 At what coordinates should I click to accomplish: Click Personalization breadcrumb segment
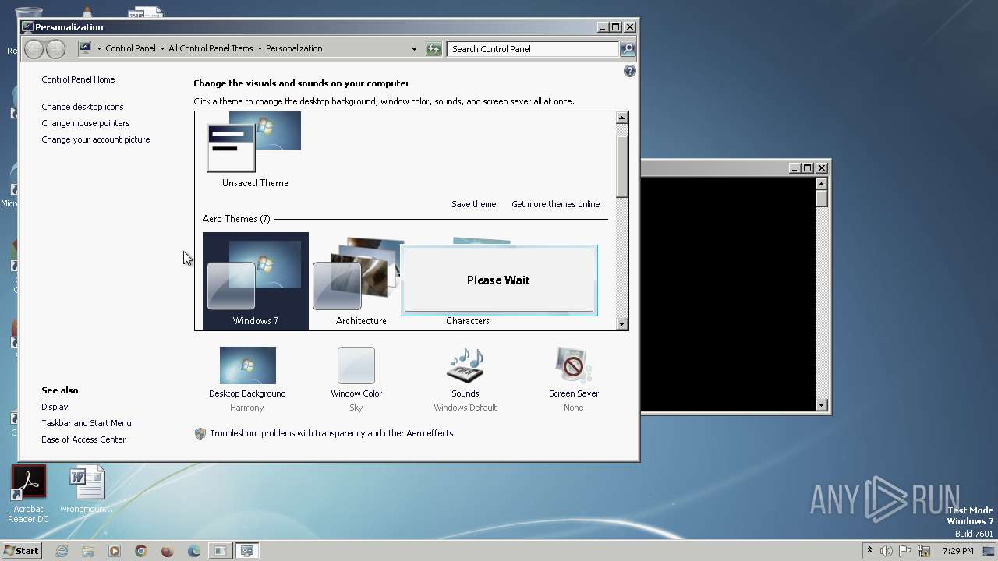point(294,48)
